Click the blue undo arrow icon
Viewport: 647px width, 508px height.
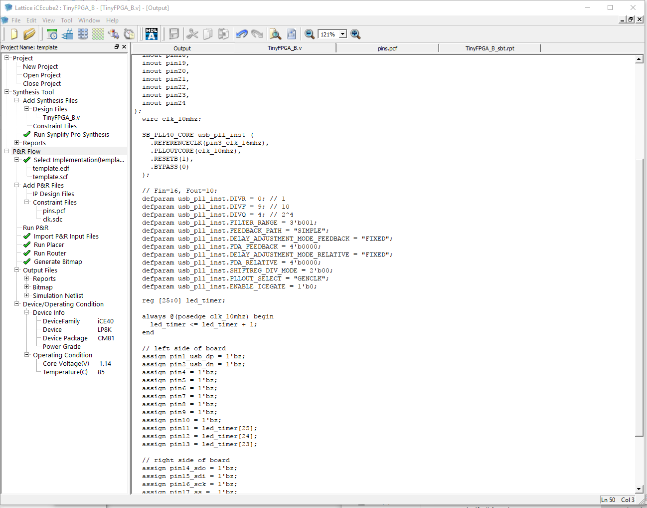[242, 34]
